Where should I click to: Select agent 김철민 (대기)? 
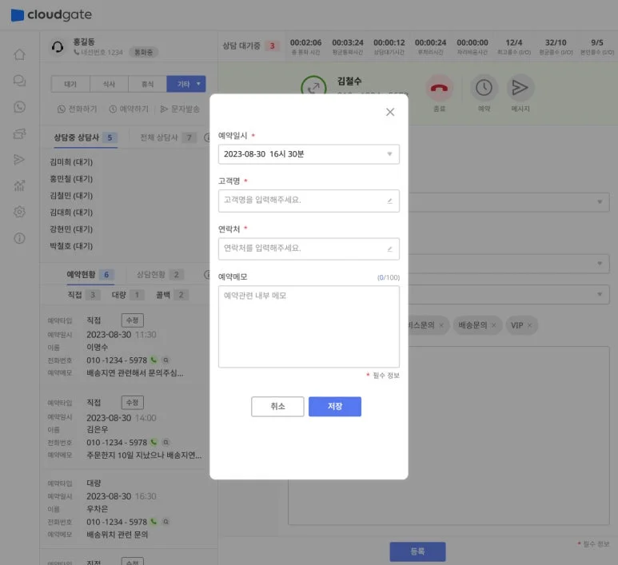tap(71, 196)
